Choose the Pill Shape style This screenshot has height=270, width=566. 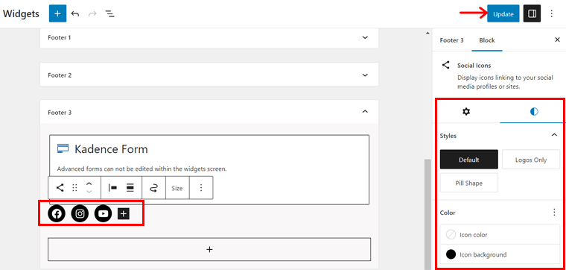(469, 183)
